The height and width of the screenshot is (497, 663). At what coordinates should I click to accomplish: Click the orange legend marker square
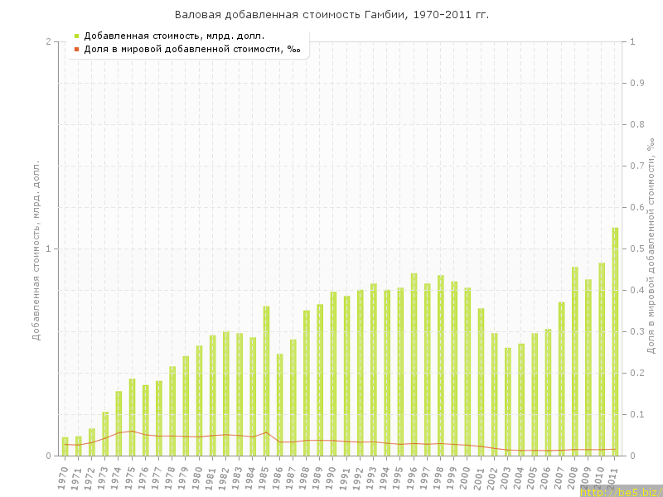pyautogui.click(x=76, y=50)
